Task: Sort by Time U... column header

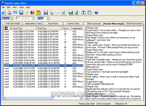Action: click(x=66, y=28)
